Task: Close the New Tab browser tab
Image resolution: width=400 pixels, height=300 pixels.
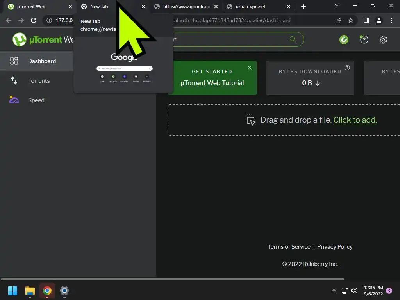Action: [x=143, y=7]
